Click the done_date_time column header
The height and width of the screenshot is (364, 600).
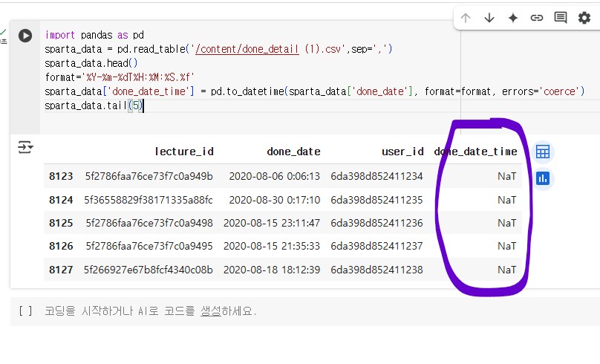coord(476,152)
